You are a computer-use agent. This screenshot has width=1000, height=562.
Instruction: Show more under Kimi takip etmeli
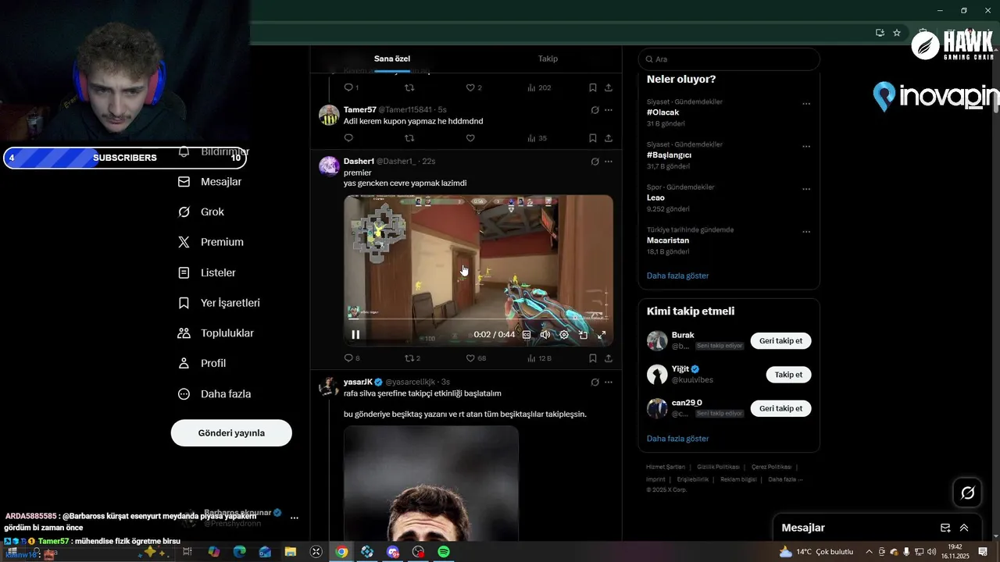click(x=677, y=439)
